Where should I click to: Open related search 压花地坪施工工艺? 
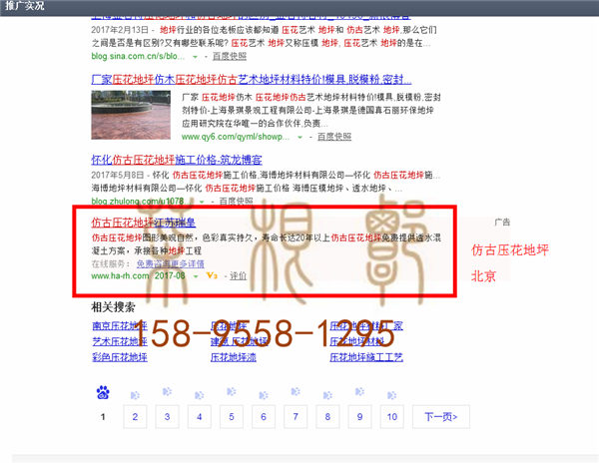coord(366,357)
